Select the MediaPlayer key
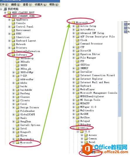This screenshot has width=130, height=157. click(88, 89)
